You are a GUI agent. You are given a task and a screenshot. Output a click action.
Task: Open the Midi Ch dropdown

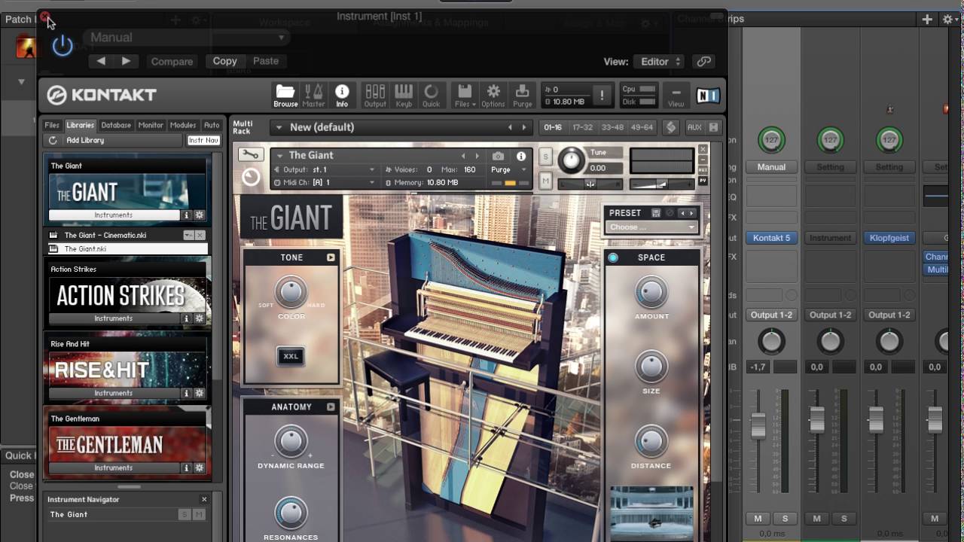[x=325, y=183]
